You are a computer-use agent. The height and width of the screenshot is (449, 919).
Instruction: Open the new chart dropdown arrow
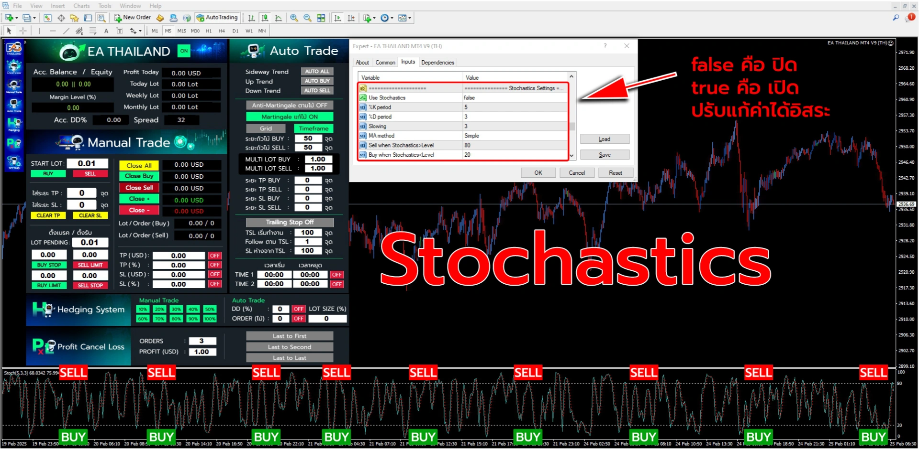pos(17,18)
